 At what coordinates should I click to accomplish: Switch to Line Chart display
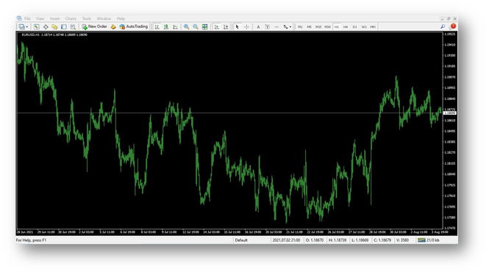pos(175,26)
